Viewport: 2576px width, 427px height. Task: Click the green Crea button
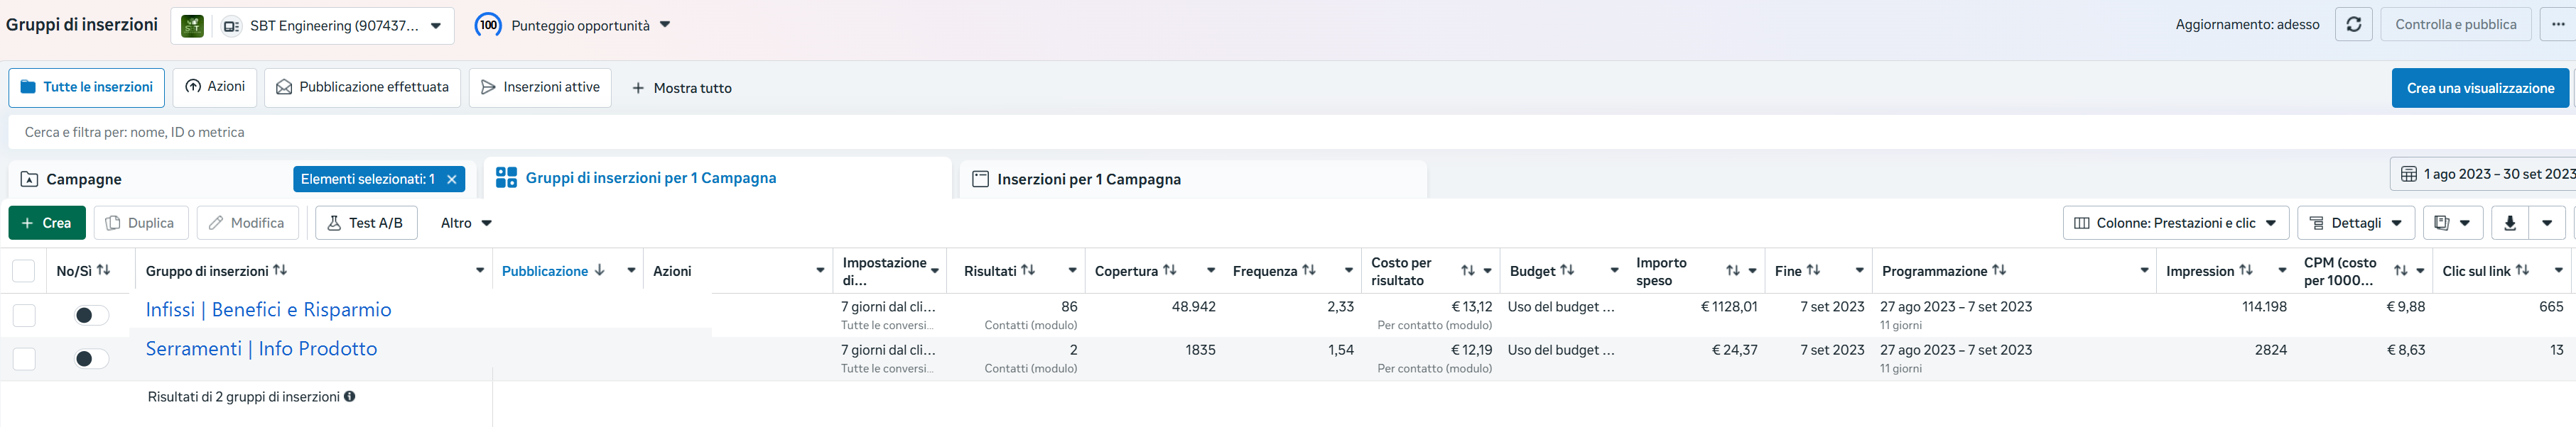click(47, 223)
